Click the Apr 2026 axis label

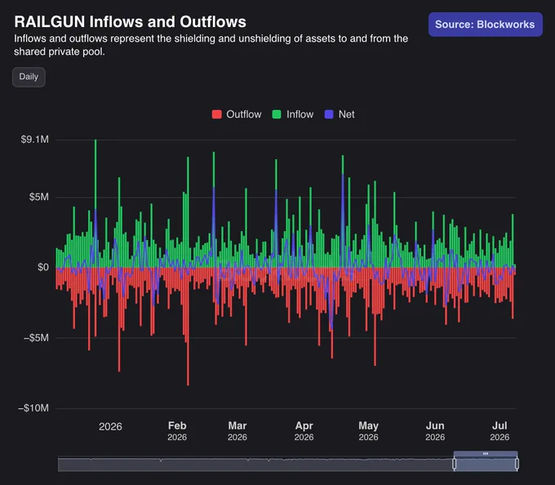tap(304, 431)
